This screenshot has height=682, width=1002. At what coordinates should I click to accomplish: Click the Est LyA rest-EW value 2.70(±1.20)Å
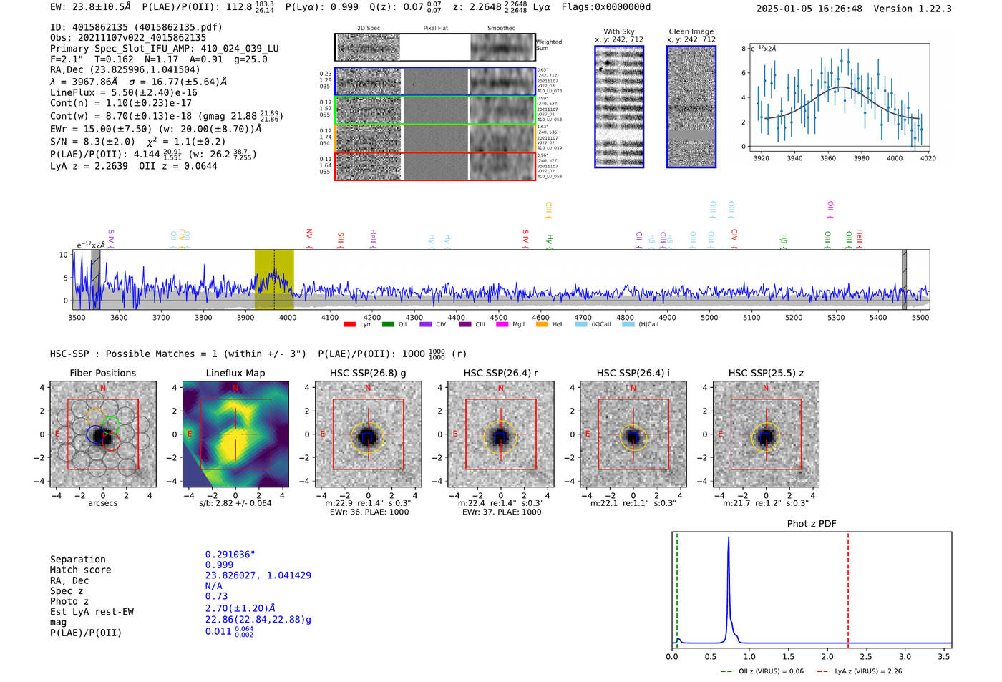(x=240, y=608)
